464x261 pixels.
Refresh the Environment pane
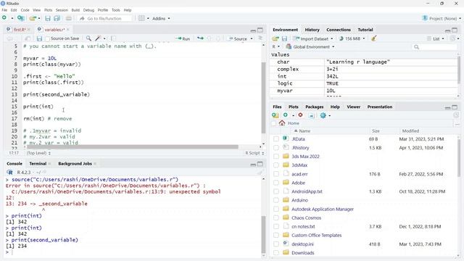pos(452,38)
